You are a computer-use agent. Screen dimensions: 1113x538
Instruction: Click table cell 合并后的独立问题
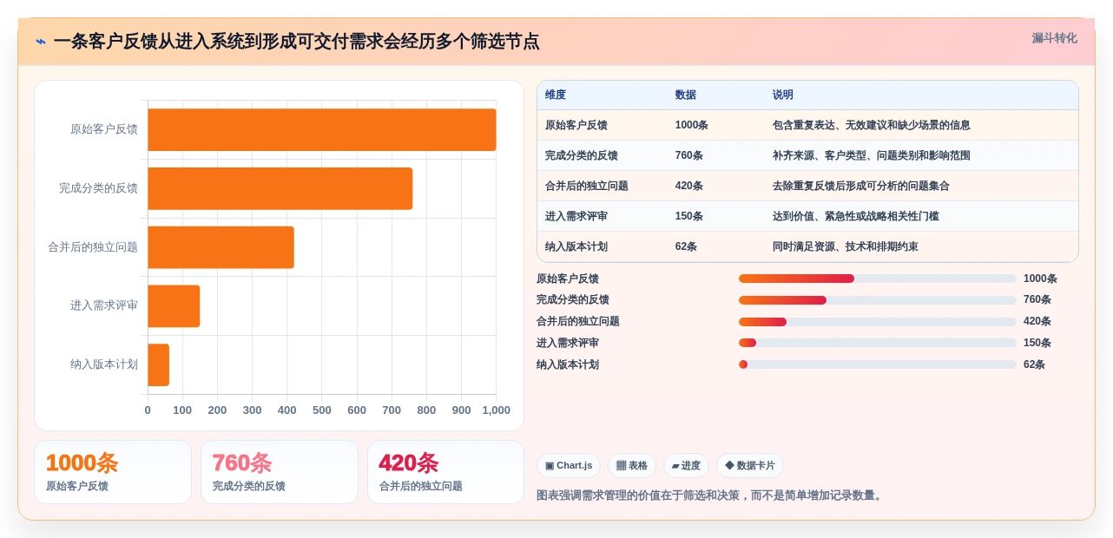pyautogui.click(x=587, y=186)
